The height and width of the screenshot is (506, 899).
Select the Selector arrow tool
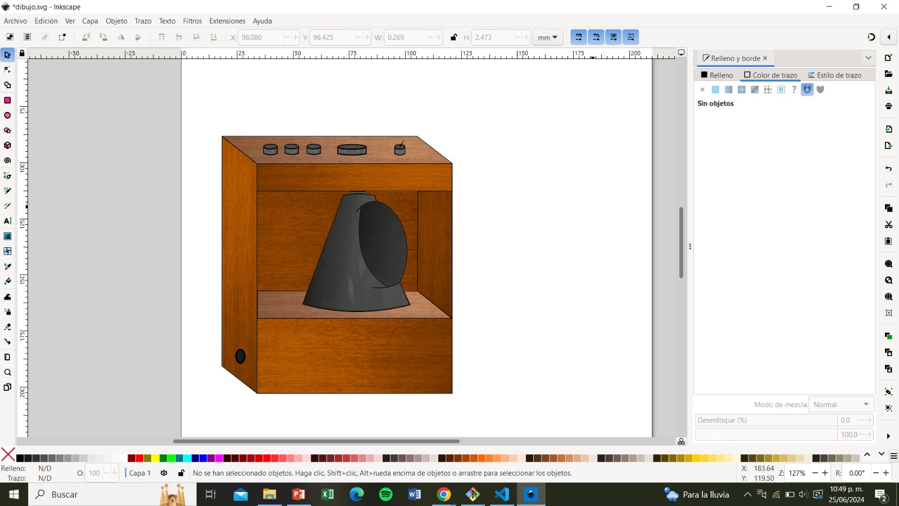click(x=7, y=55)
